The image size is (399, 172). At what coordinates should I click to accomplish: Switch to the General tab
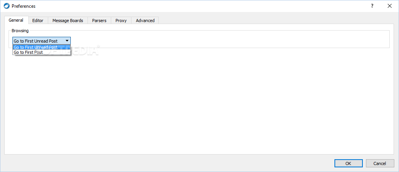(x=16, y=20)
